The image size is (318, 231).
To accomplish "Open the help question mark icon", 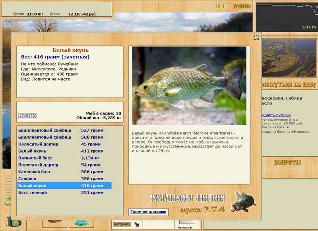I will pyautogui.click(x=225, y=6).
